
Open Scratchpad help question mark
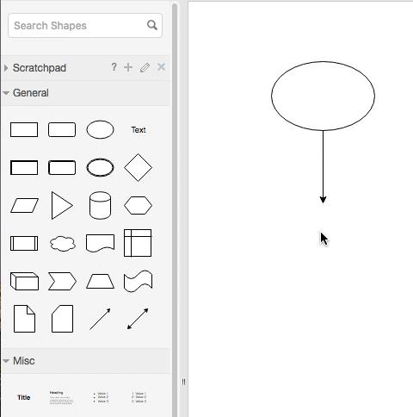(114, 67)
